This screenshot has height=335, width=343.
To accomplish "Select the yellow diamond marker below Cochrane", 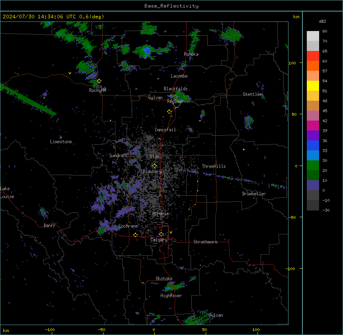I will [x=135, y=235].
